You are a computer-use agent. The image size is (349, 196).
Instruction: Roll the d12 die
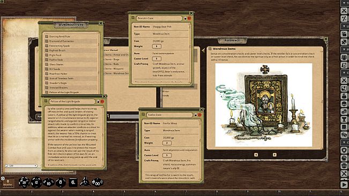point(36,183)
